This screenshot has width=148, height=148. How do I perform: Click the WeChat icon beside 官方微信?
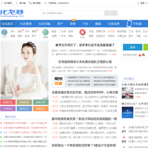click(30, 3)
